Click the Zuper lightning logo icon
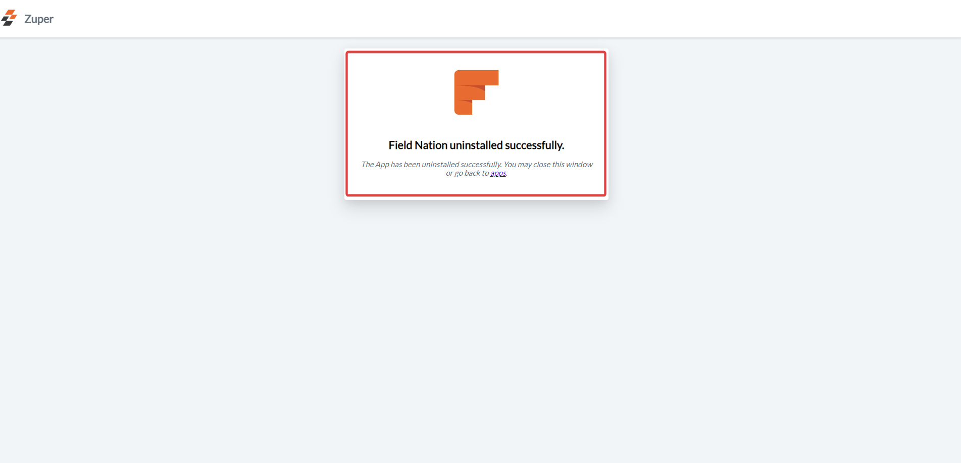Viewport: 961px width, 463px height. [9, 18]
